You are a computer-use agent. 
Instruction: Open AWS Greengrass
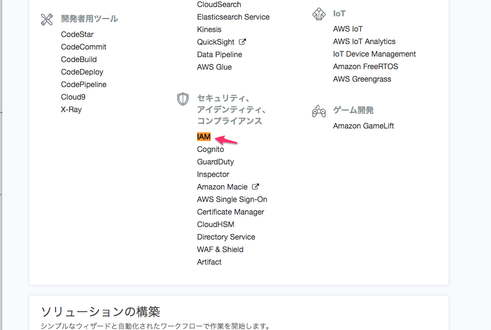click(x=362, y=79)
